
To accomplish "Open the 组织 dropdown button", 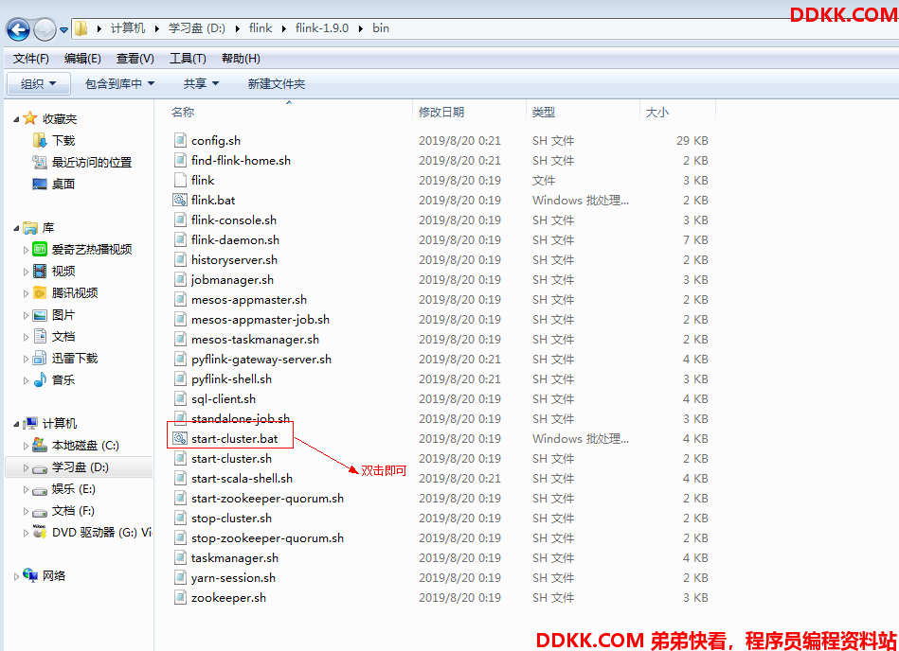I will coord(39,83).
